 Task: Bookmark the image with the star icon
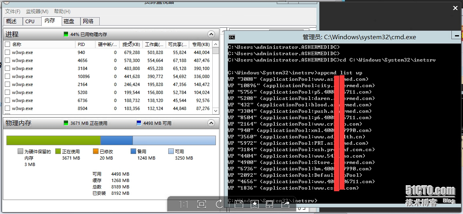255,204
